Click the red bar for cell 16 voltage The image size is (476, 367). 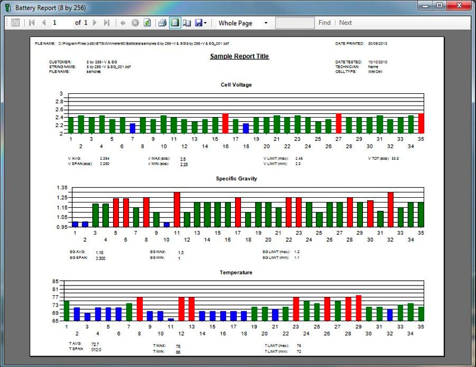[225, 124]
